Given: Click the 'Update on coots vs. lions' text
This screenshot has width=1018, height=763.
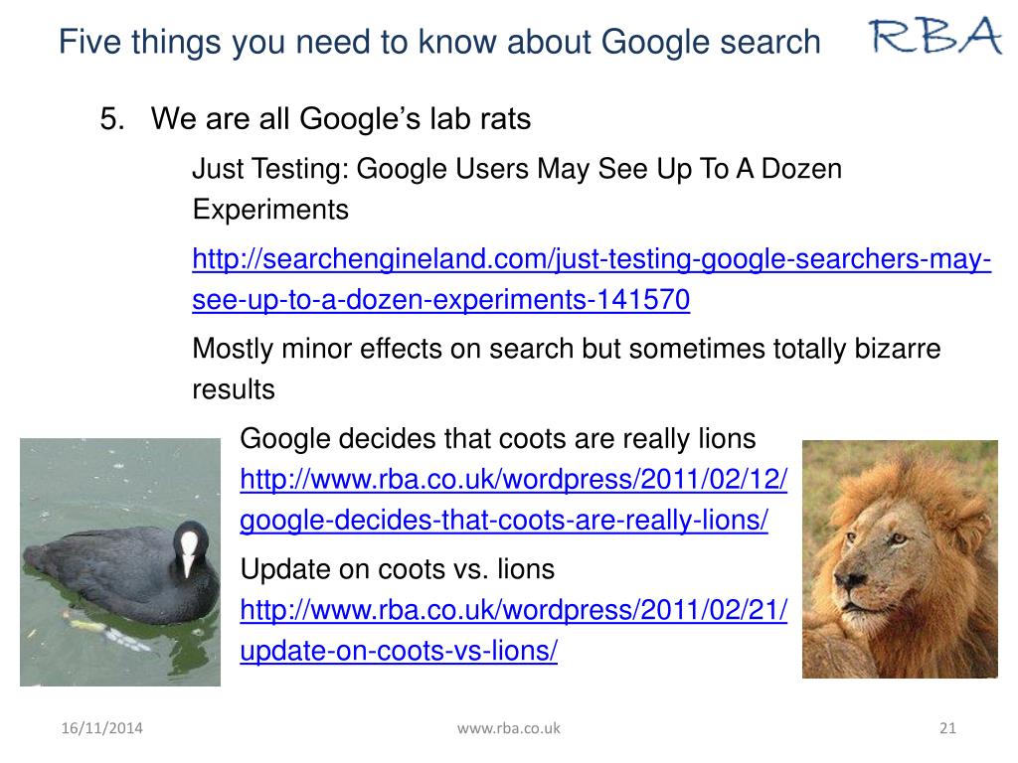Looking at the screenshot, I should [x=398, y=569].
